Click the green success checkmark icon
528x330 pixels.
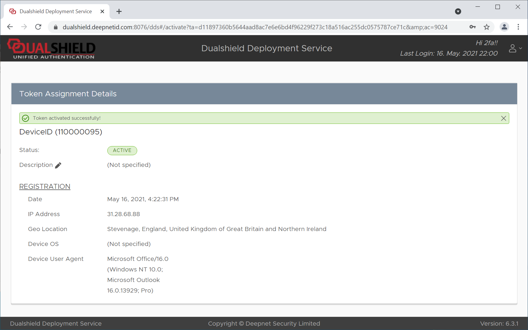click(26, 118)
